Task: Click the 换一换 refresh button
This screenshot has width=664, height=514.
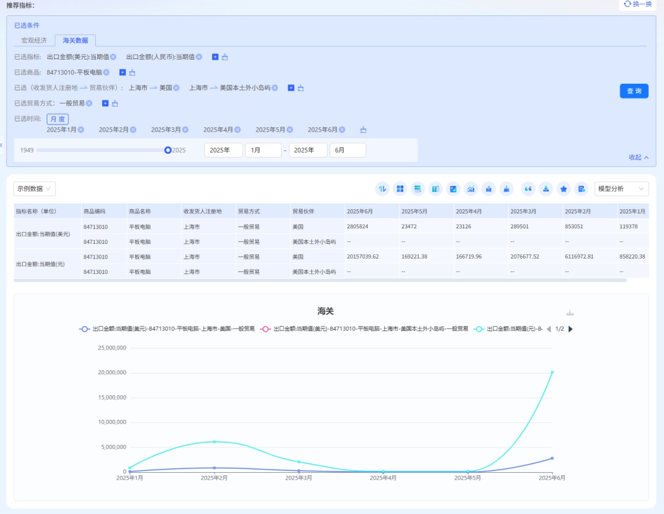Action: 637,4
